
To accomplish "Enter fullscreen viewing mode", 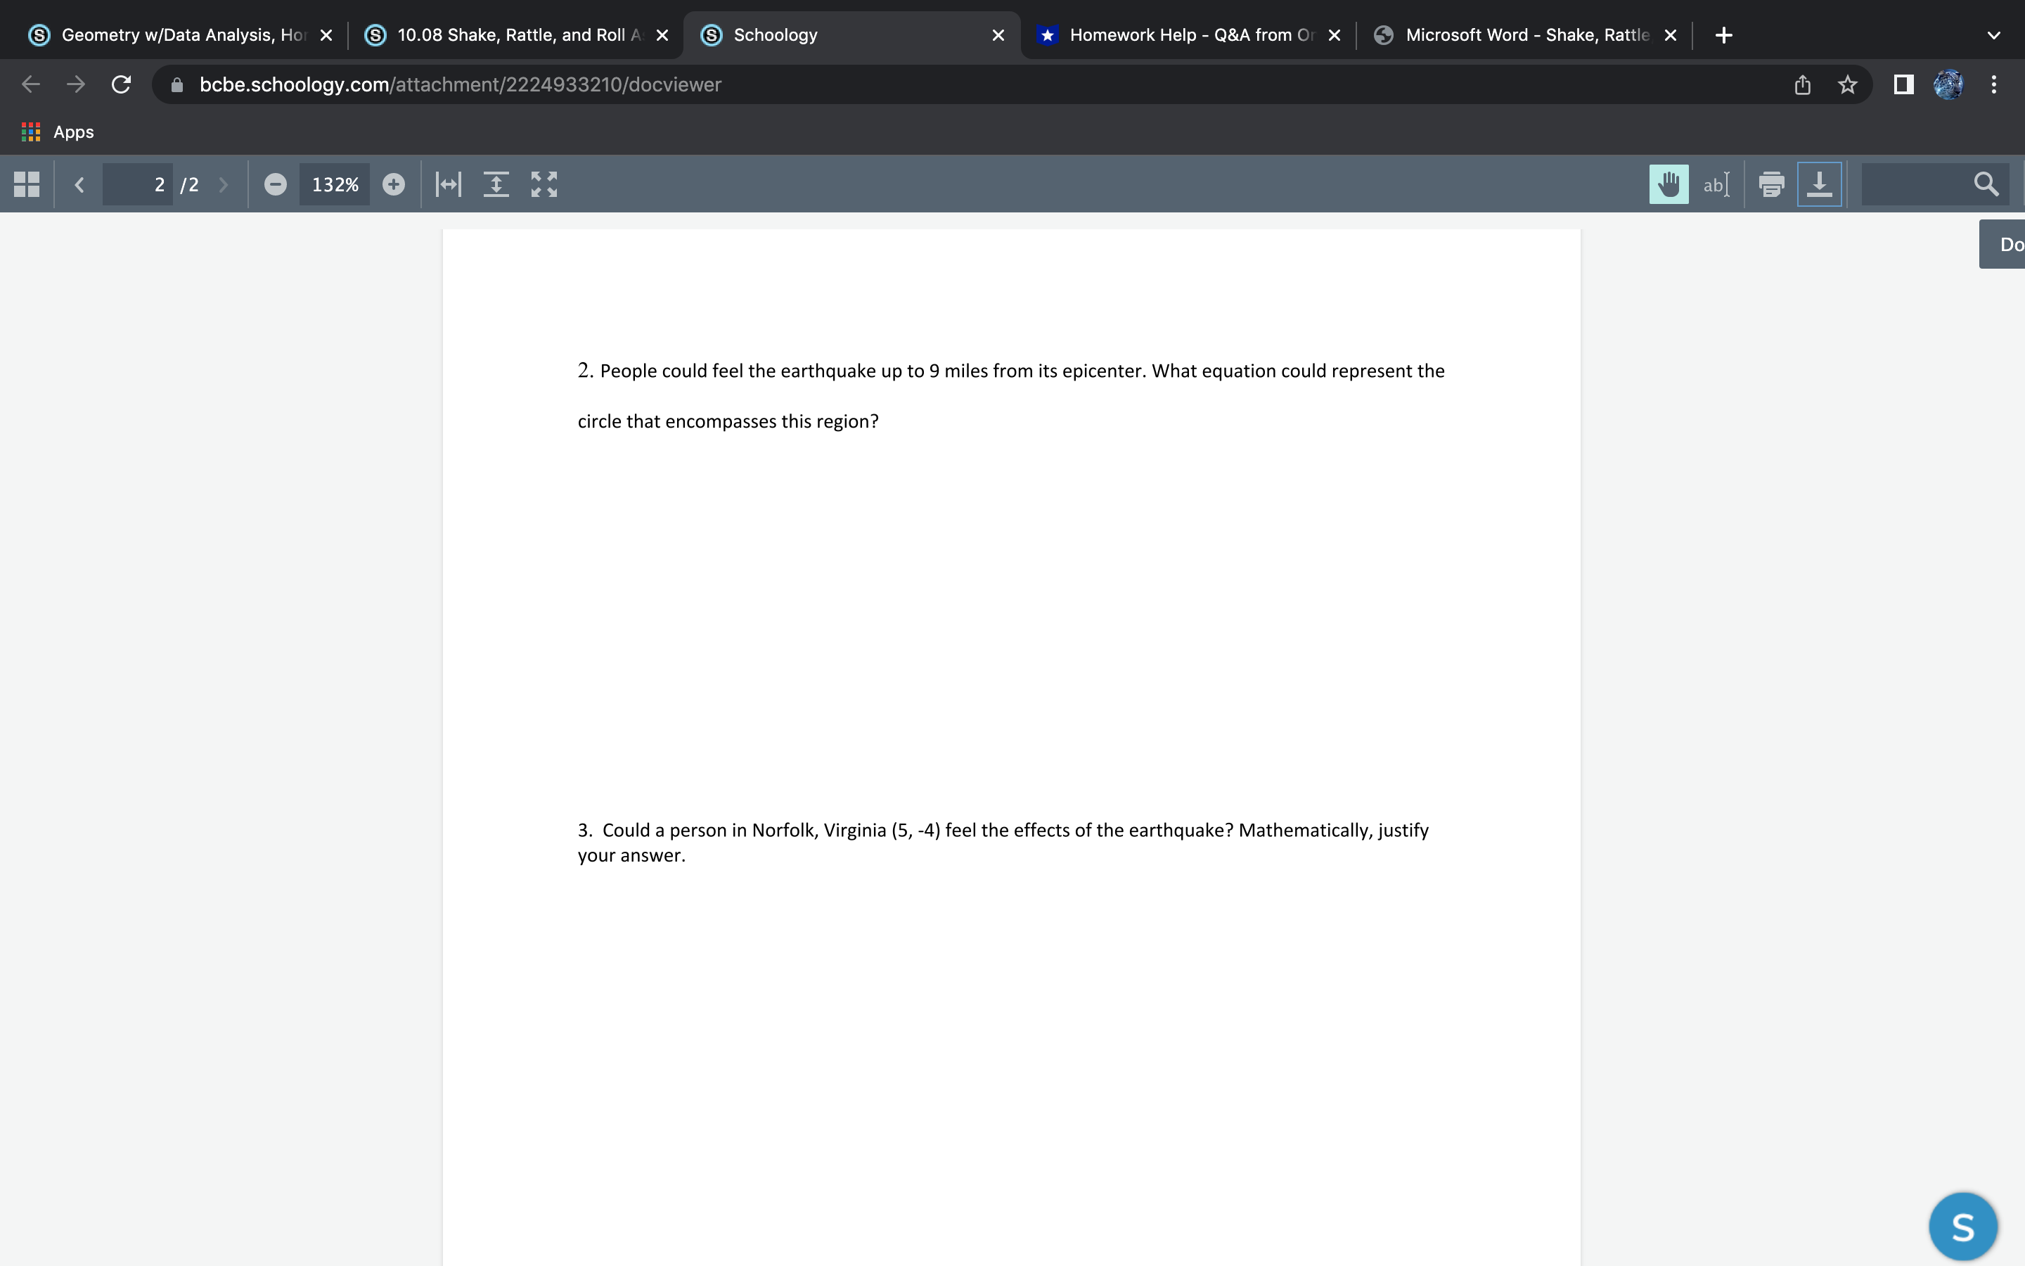I will pos(544,184).
